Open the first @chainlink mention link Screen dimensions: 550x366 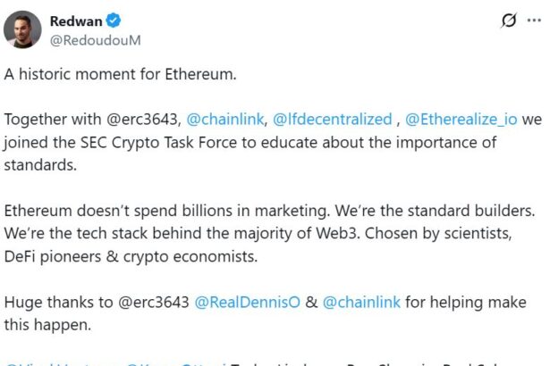[225, 119]
